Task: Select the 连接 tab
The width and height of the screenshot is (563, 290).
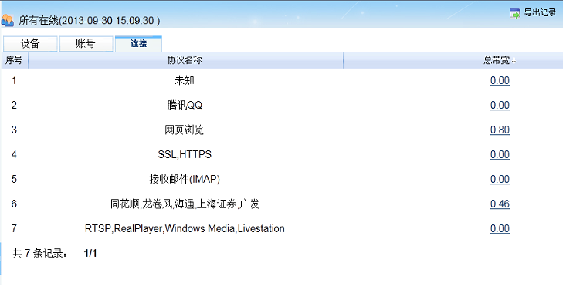Action: [138, 44]
